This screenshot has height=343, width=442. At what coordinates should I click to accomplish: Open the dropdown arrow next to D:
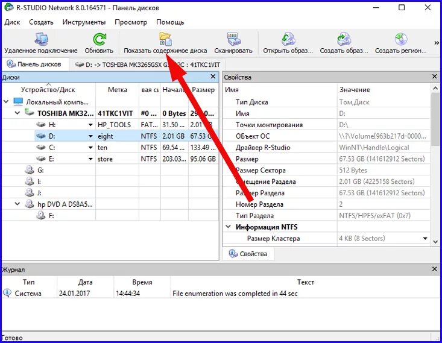pyautogui.click(x=90, y=136)
